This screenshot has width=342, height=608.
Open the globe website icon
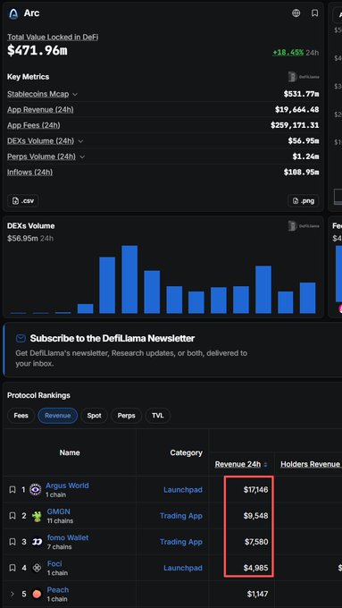tap(296, 13)
